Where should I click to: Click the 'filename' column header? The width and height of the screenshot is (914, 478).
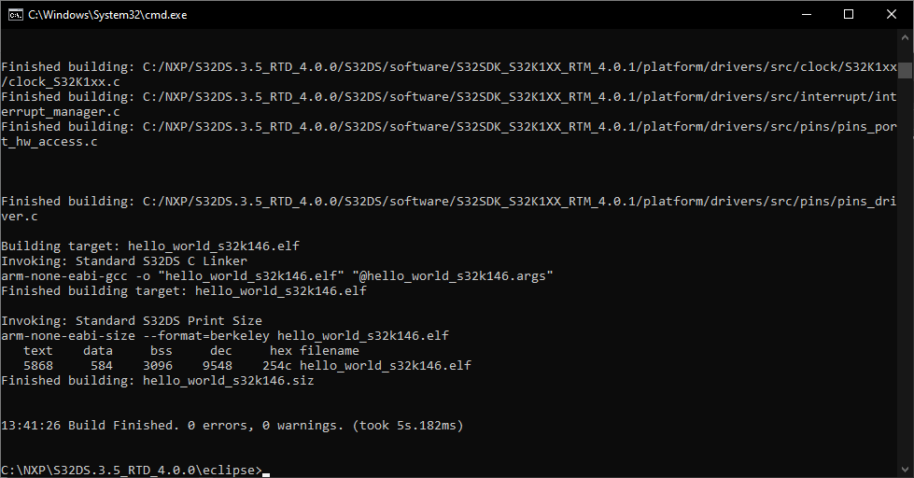click(330, 350)
